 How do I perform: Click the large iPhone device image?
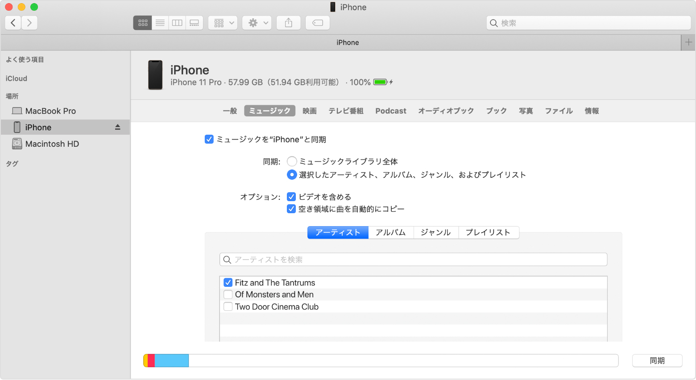click(155, 75)
